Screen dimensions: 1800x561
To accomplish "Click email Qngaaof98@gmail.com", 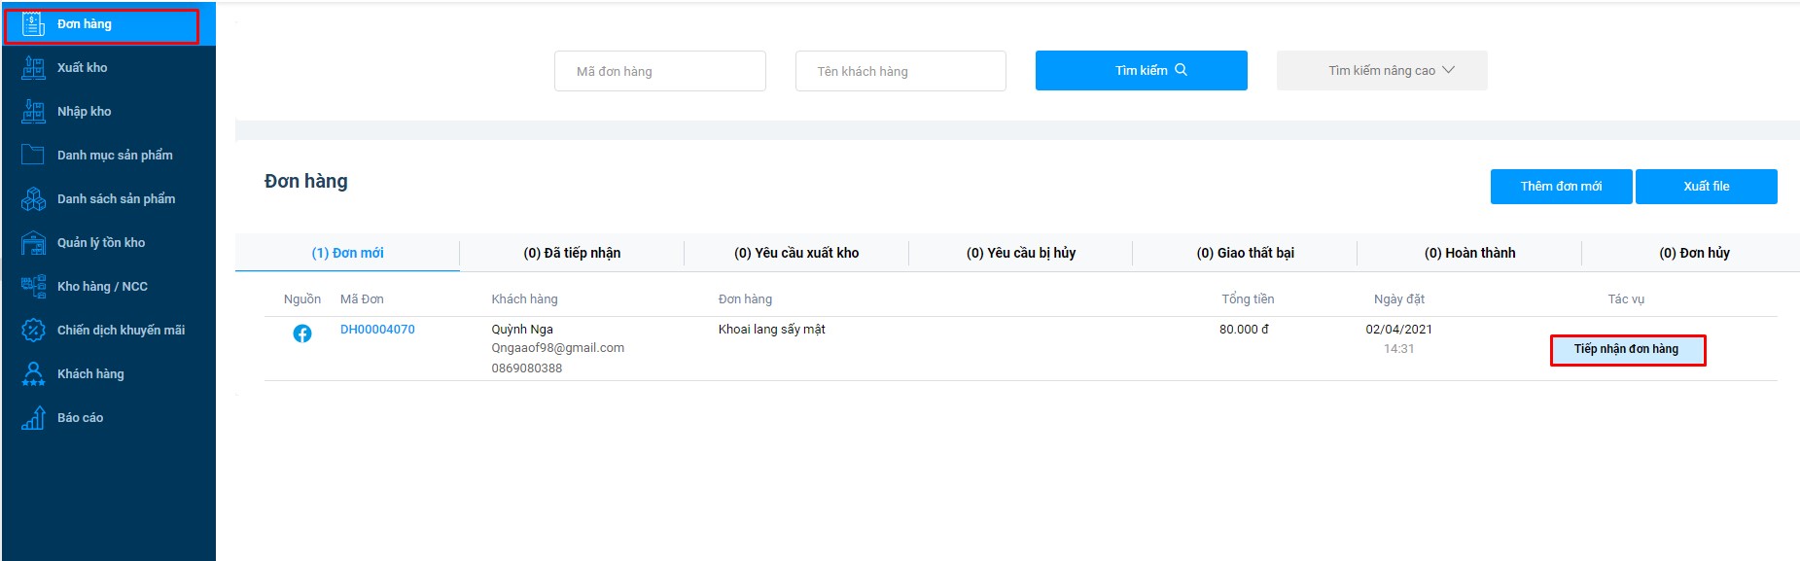I will coord(558,348).
